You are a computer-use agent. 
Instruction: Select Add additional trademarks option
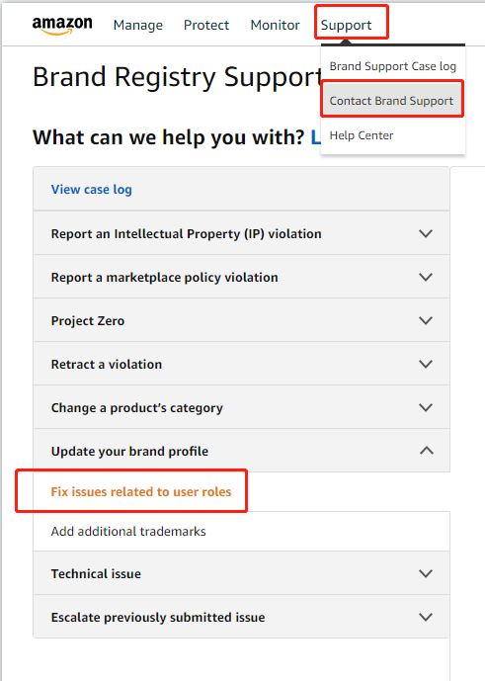point(128,531)
